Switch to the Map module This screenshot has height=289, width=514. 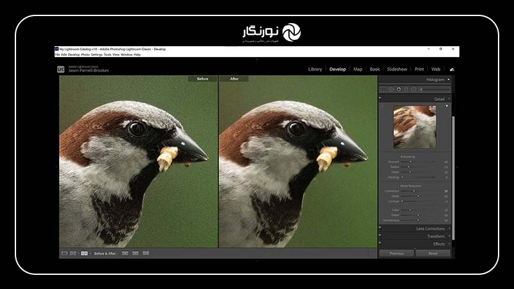358,69
